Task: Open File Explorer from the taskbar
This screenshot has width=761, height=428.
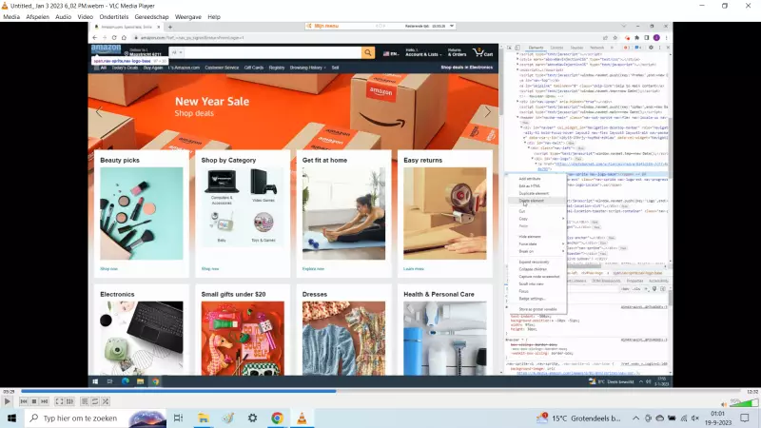Action: click(203, 418)
